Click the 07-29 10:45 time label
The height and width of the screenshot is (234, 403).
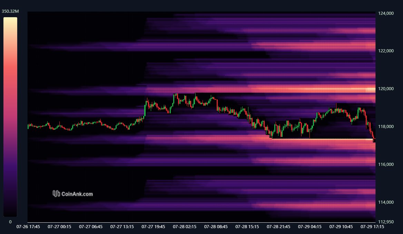(341, 227)
